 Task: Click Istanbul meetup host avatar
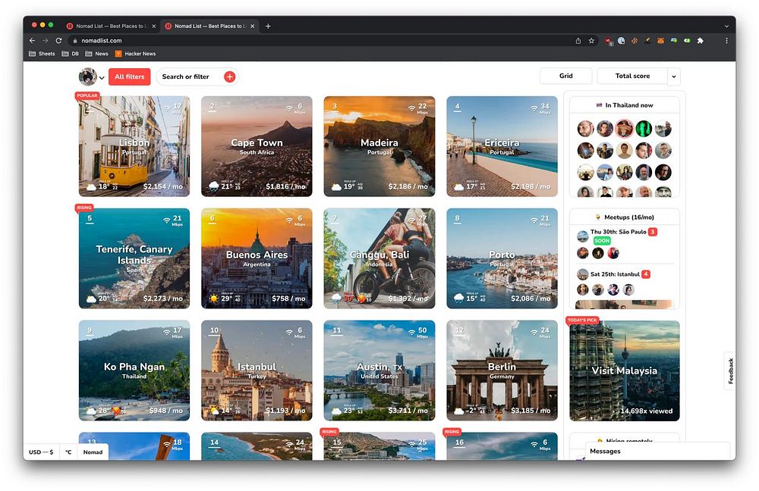pyautogui.click(x=583, y=274)
